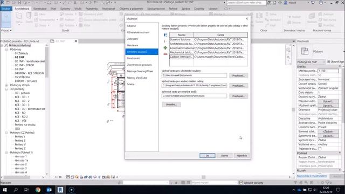Click the Door tool in Revit ribbon
This screenshot has height=194, width=345.
[x=29, y=18]
